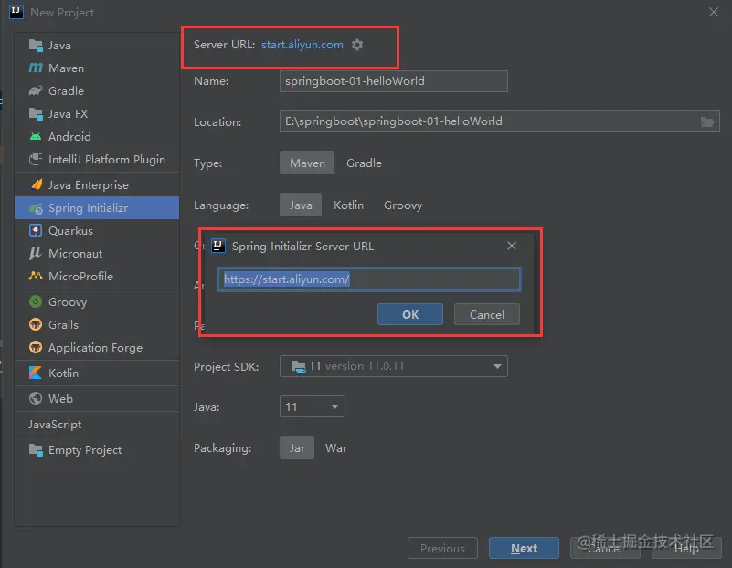This screenshot has height=568, width=732.
Task: Click the Web globe icon
Action: [x=36, y=398]
